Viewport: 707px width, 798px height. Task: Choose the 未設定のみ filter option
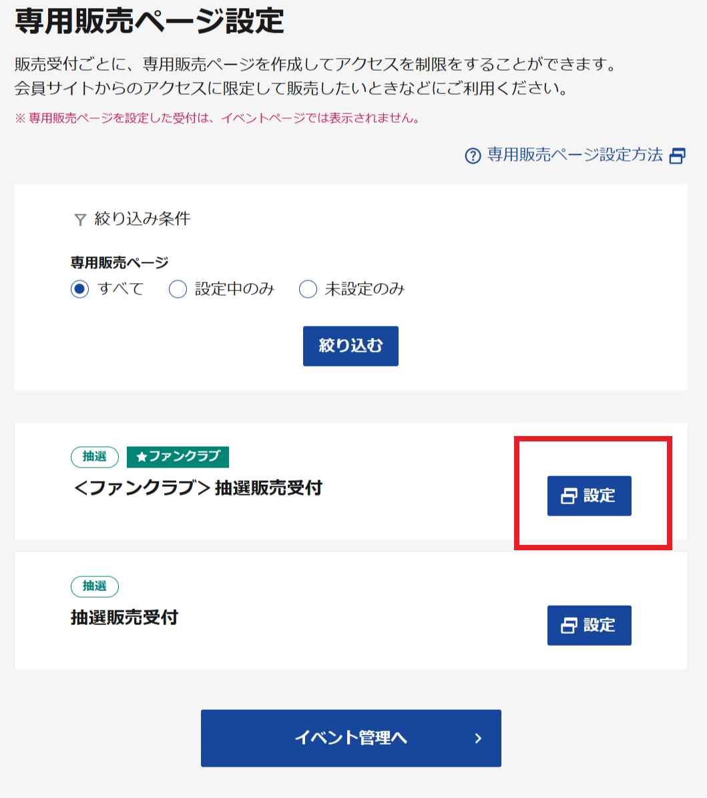point(307,289)
